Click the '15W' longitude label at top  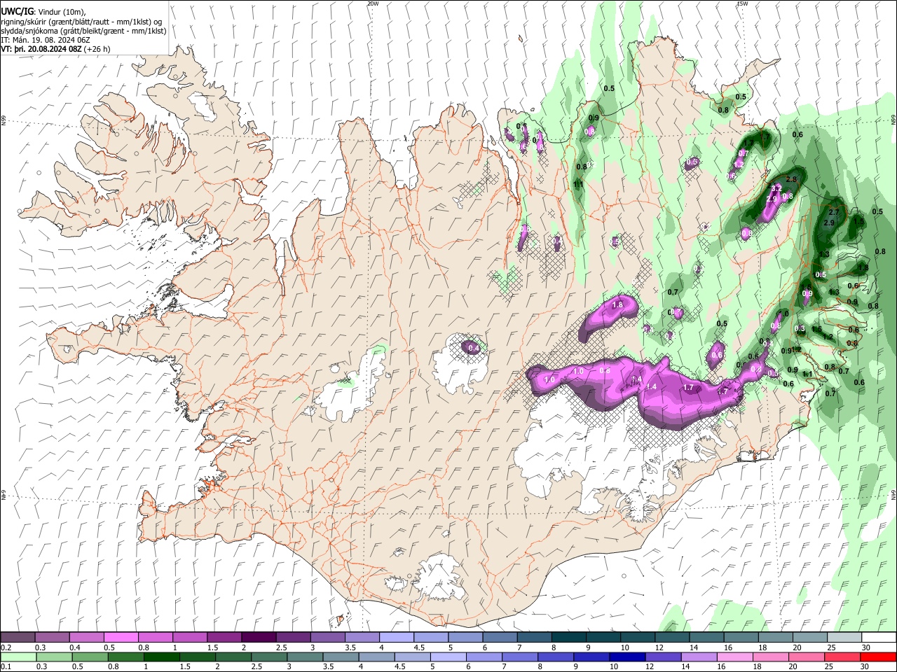click(x=742, y=3)
